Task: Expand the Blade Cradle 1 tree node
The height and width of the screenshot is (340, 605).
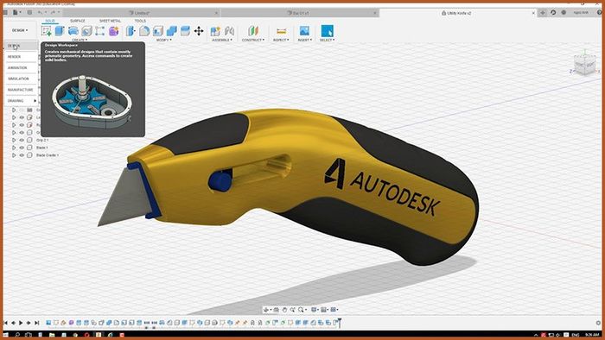Action: pos(14,155)
